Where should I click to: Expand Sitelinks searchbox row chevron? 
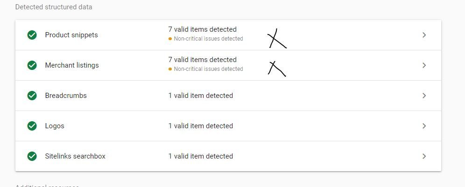point(424,156)
